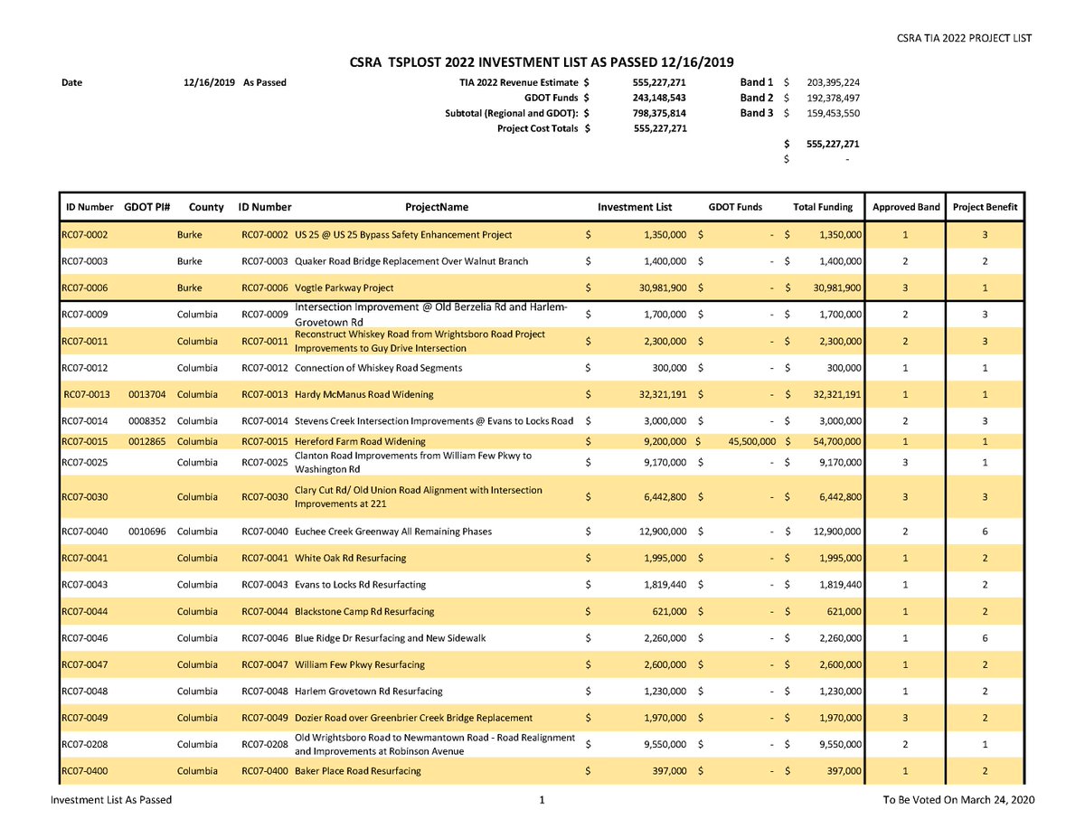Select the title 'CSRA TSPLOST 2022 INVESTMENT LIST AS PASSED 12/16/2019'
Screen dimensions: 1085x838
542,61
